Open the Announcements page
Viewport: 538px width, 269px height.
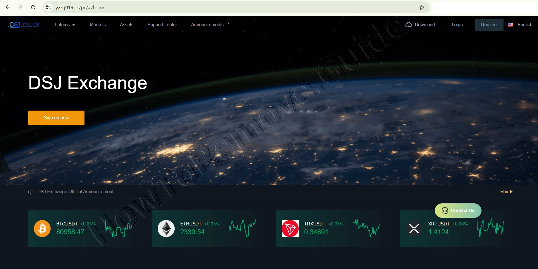pyautogui.click(x=207, y=25)
